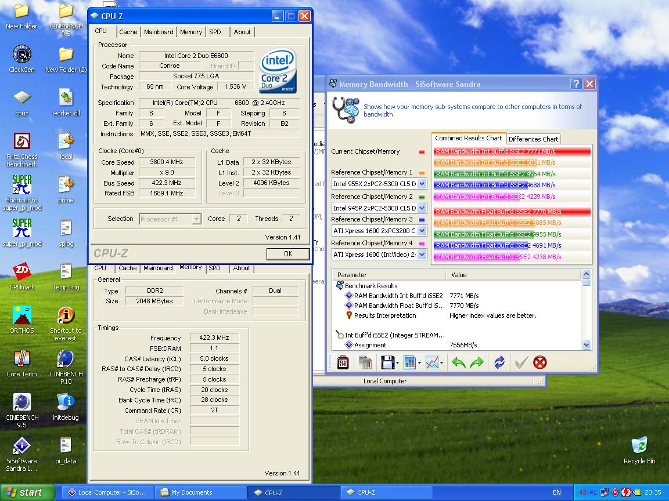Select the SPD tab in top CPU-Z
Screen dimensions: 669x501
pyautogui.click(x=215, y=32)
